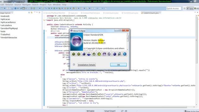Click the editor horizontal scrollbar thumb

tap(118, 107)
